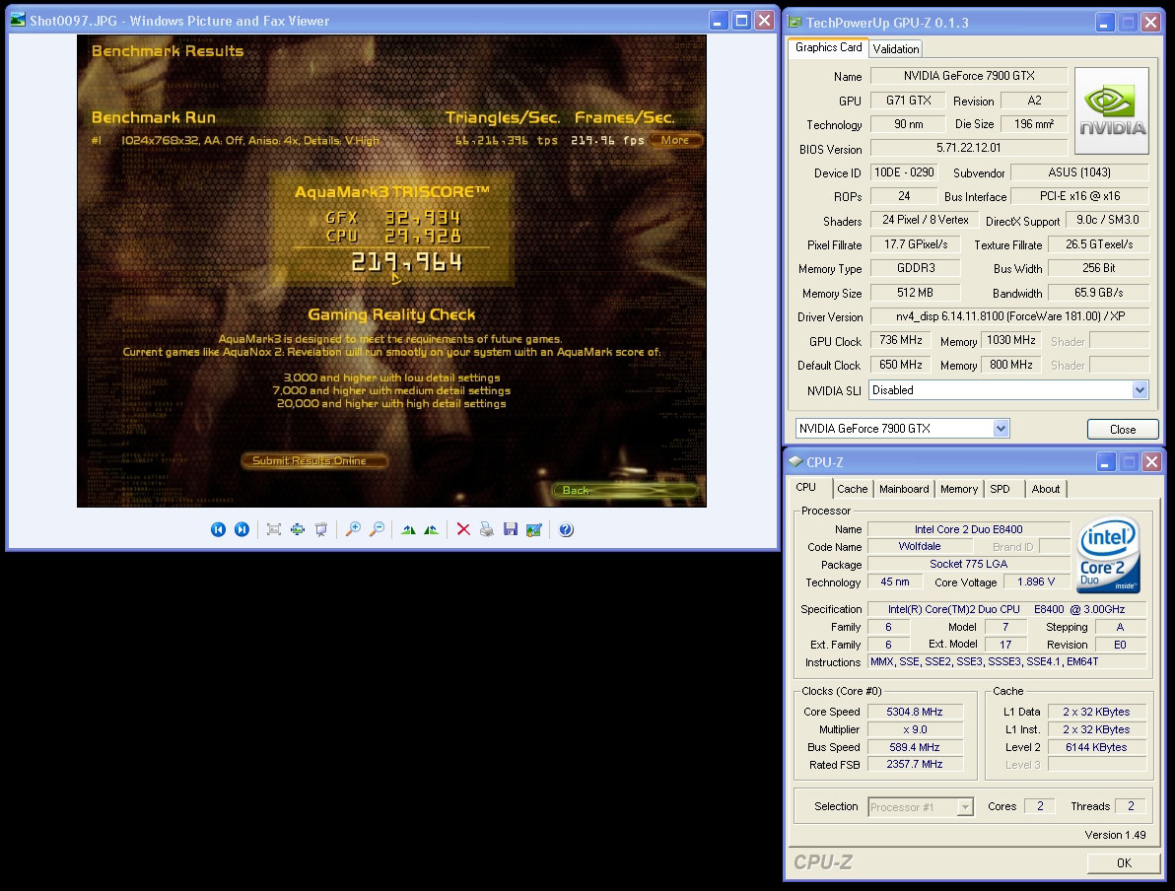This screenshot has width=1175, height=891.
Task: Click the Intel Core 2 Duo logo in CPU-Z
Action: point(1108,555)
